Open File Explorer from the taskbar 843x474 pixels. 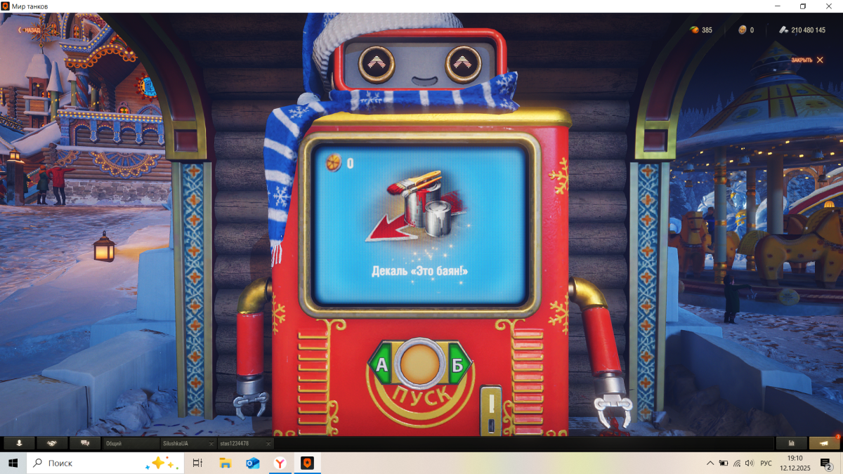pos(226,463)
